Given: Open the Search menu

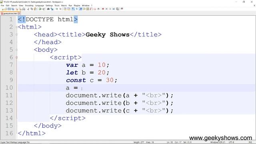Looking at the screenshot, I should click(14, 6).
